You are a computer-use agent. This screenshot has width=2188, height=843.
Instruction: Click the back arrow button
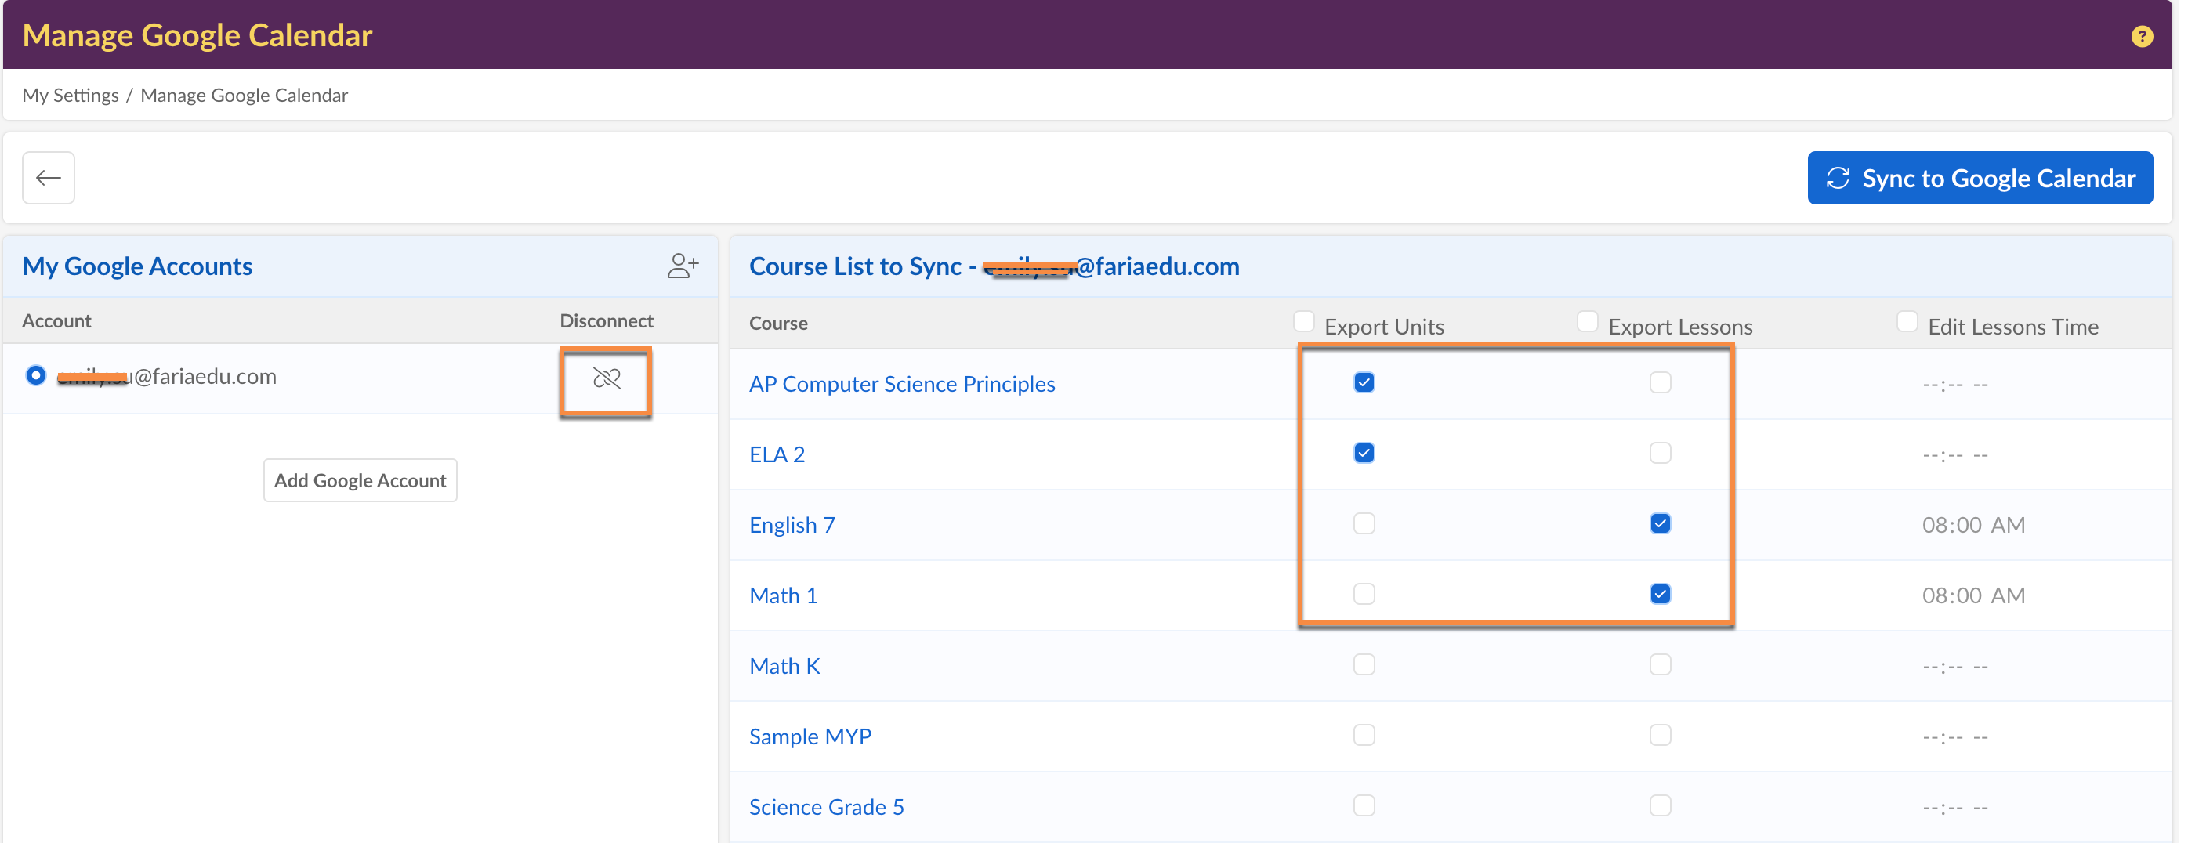pos(49,177)
